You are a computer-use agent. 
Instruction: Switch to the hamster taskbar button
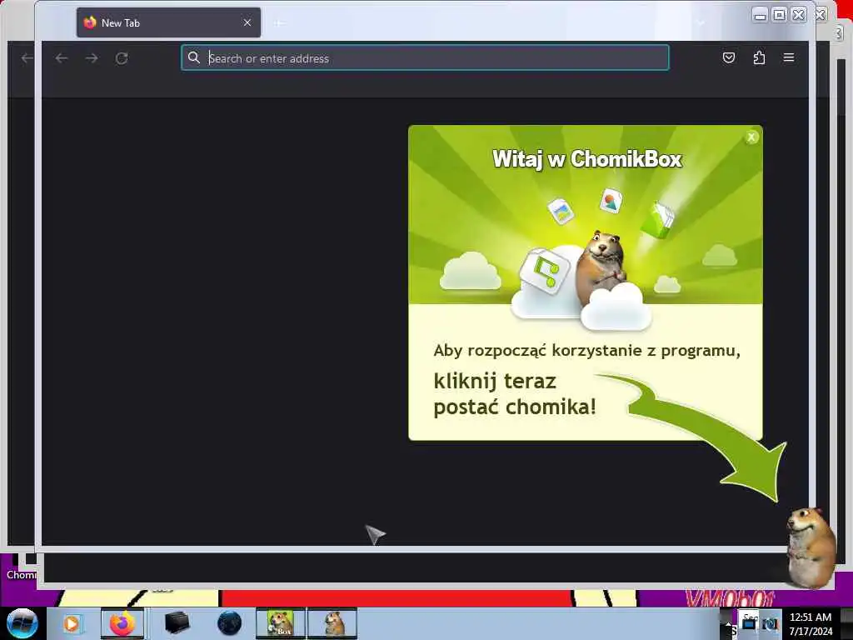click(x=332, y=623)
